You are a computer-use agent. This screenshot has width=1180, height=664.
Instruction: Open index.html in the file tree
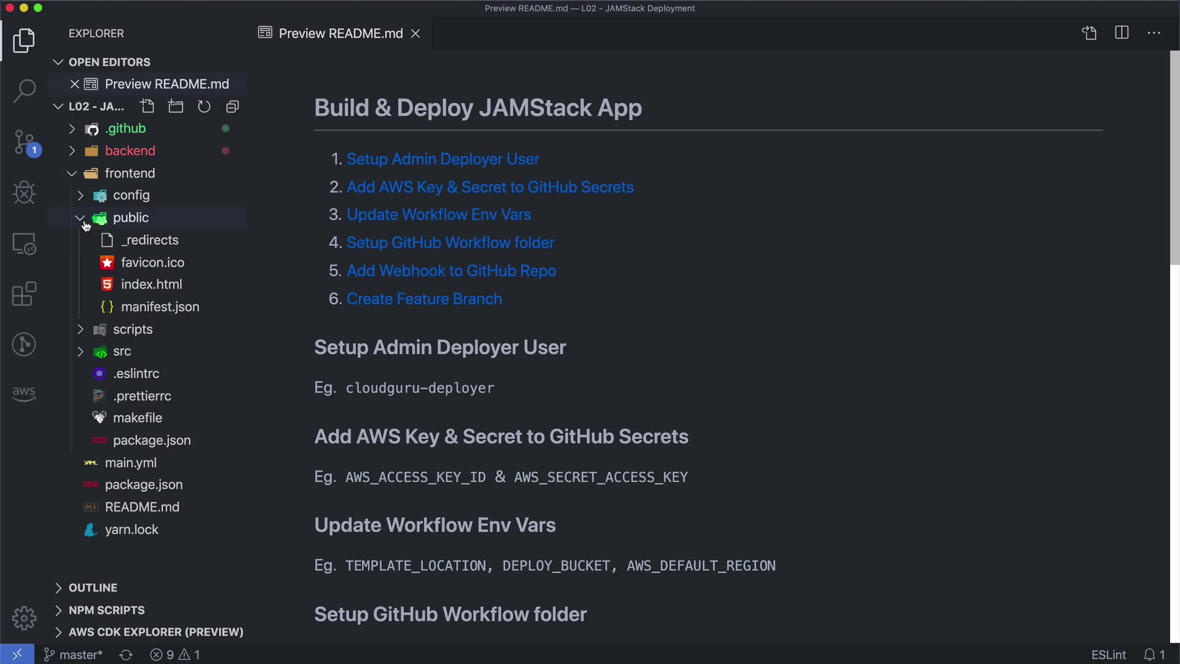(x=151, y=285)
